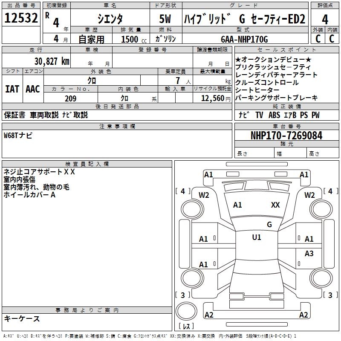Click the air conditioner value AAC
Viewport: 341px width, 341px height.
click(x=33, y=89)
